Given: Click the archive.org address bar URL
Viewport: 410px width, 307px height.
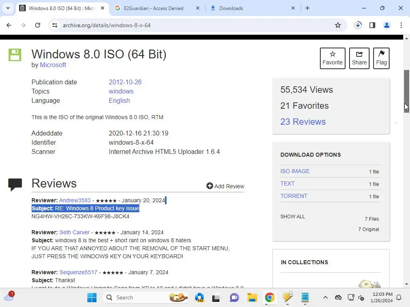Looking at the screenshot, I should pos(107,25).
